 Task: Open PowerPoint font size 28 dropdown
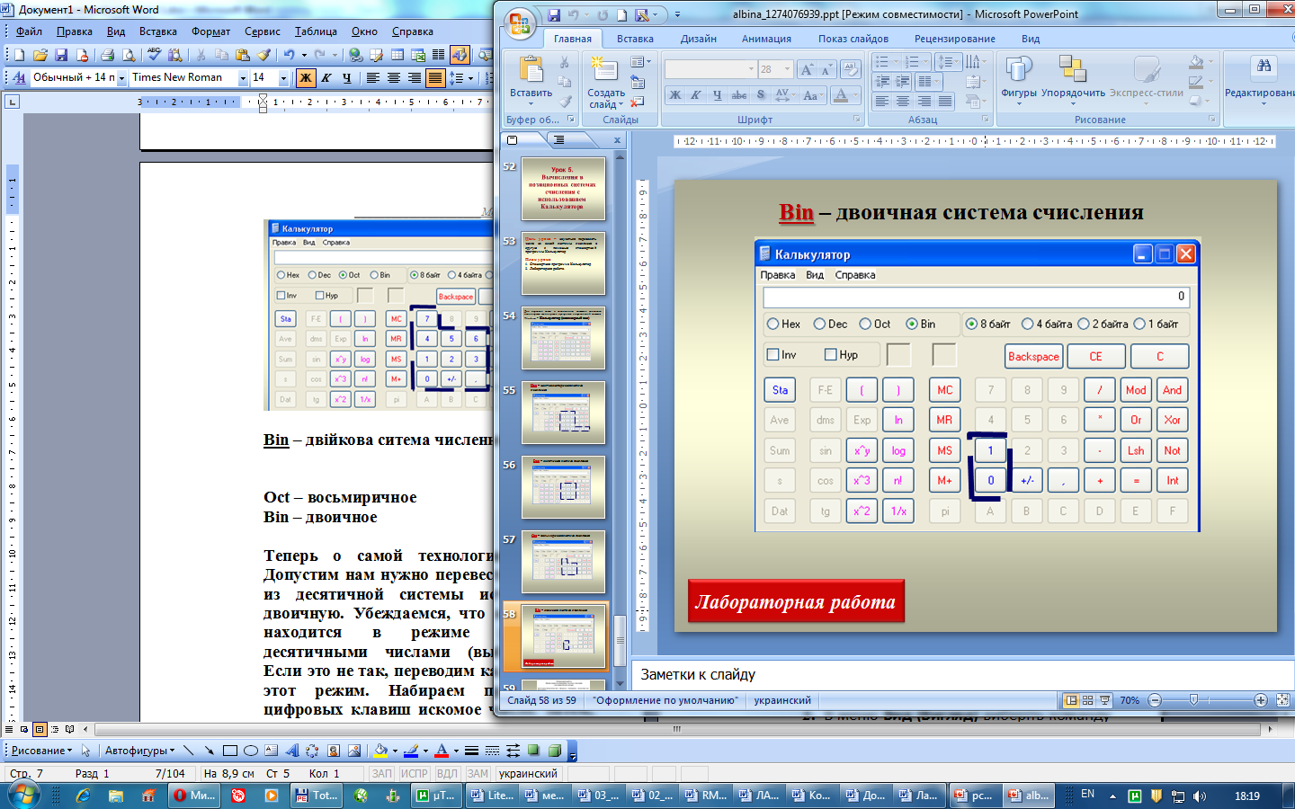click(x=788, y=69)
